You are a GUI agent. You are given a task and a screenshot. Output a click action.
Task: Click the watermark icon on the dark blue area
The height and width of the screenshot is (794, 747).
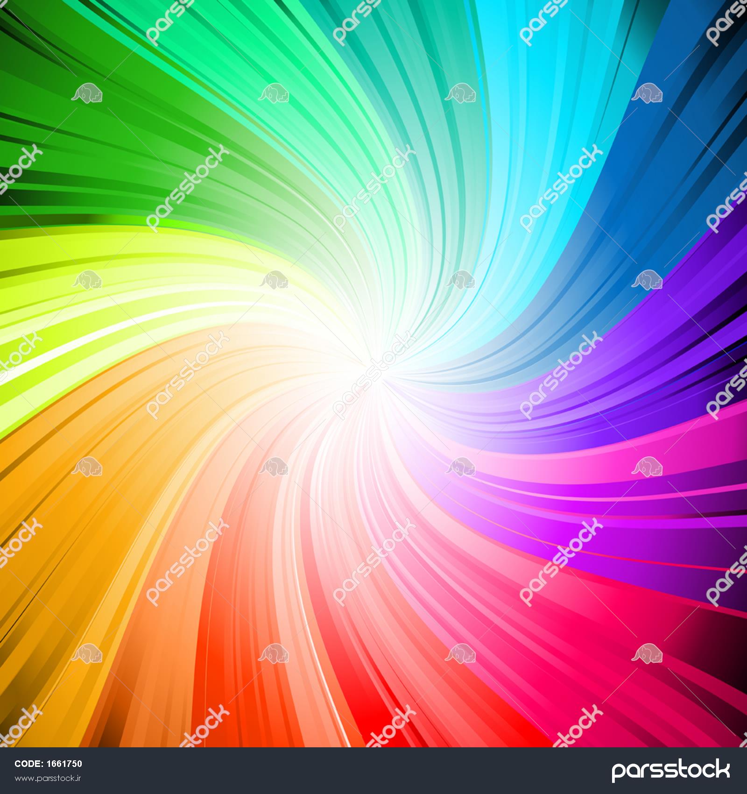[x=647, y=93]
